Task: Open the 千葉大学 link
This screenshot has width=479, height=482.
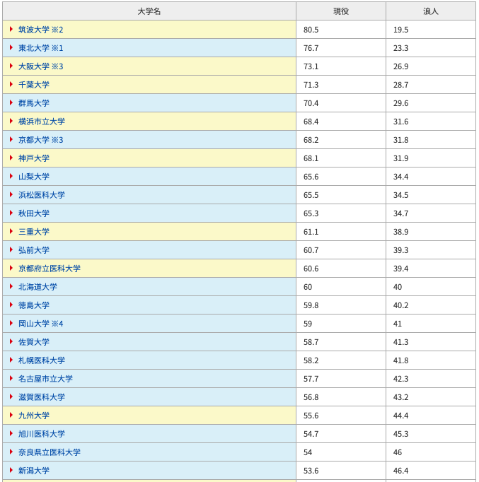Action: pyautogui.click(x=34, y=85)
